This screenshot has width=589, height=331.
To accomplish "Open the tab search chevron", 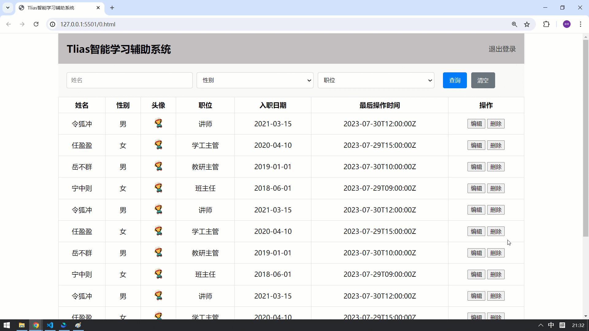I will [x=8, y=8].
